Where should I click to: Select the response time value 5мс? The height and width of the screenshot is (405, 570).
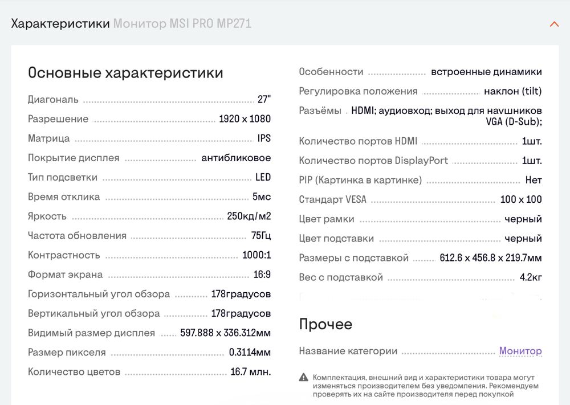click(262, 197)
